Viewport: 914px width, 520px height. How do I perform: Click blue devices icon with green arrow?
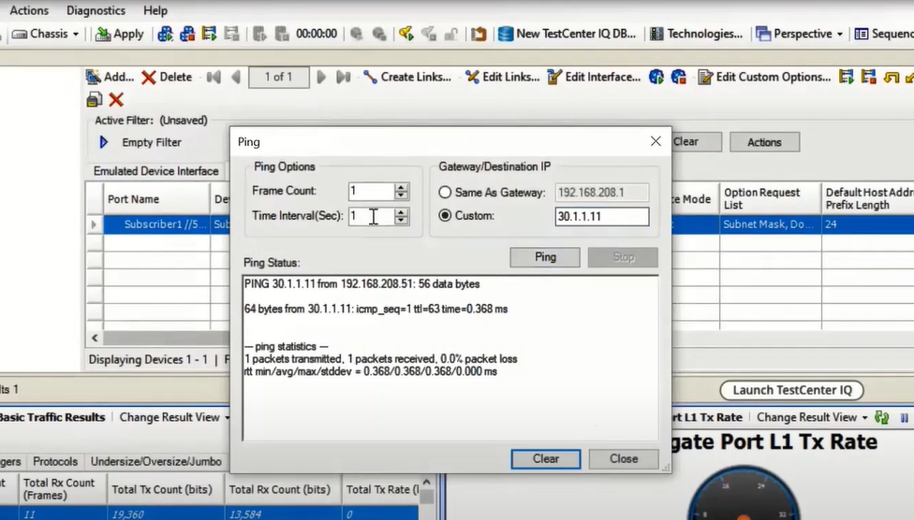click(x=165, y=34)
